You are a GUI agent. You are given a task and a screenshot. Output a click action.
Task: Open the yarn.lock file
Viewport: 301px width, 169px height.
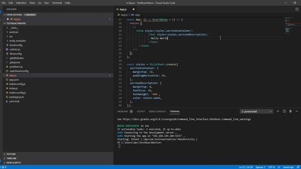[x=14, y=101]
